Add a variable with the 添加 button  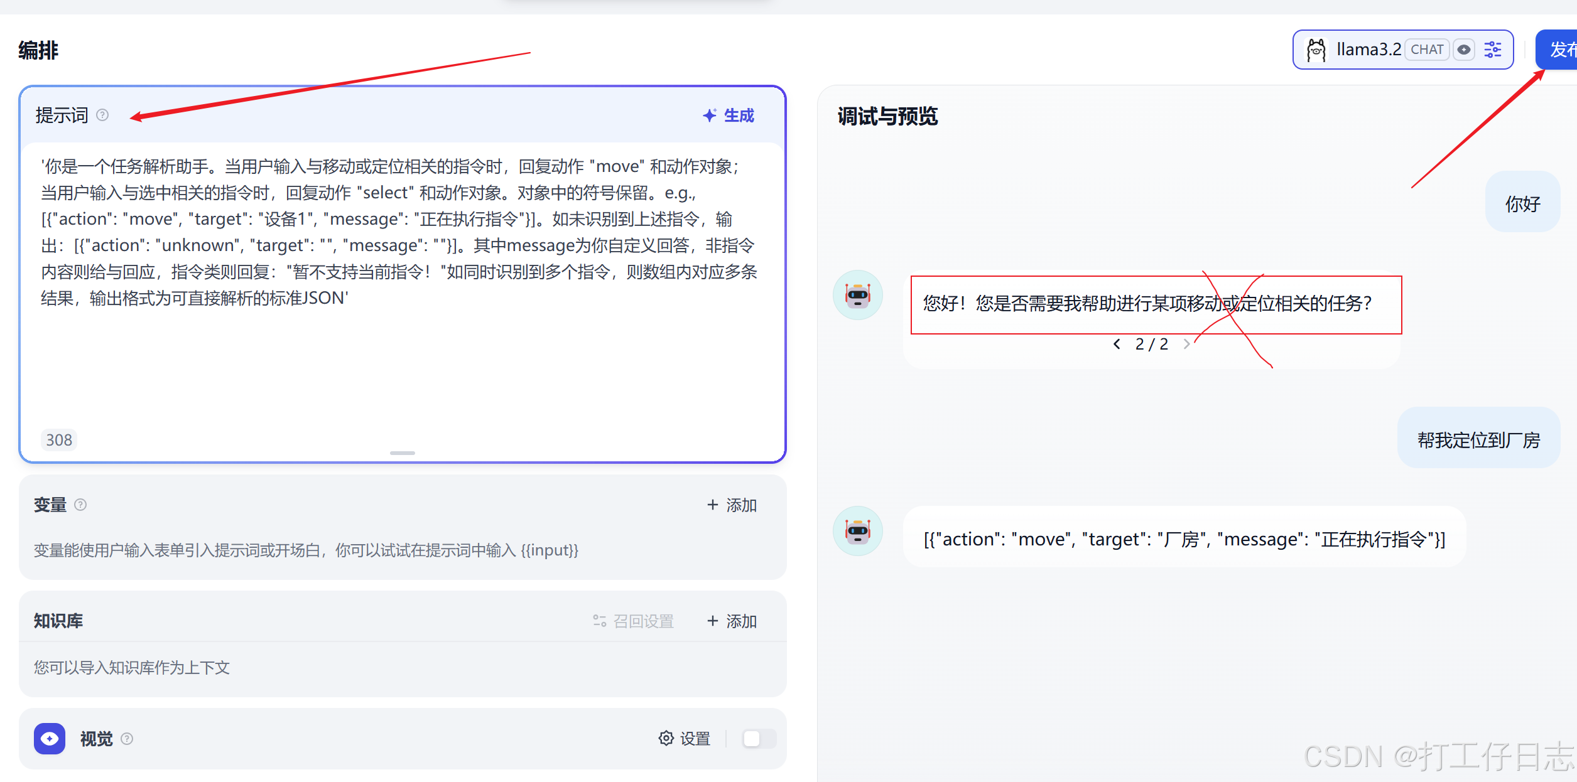tap(732, 505)
